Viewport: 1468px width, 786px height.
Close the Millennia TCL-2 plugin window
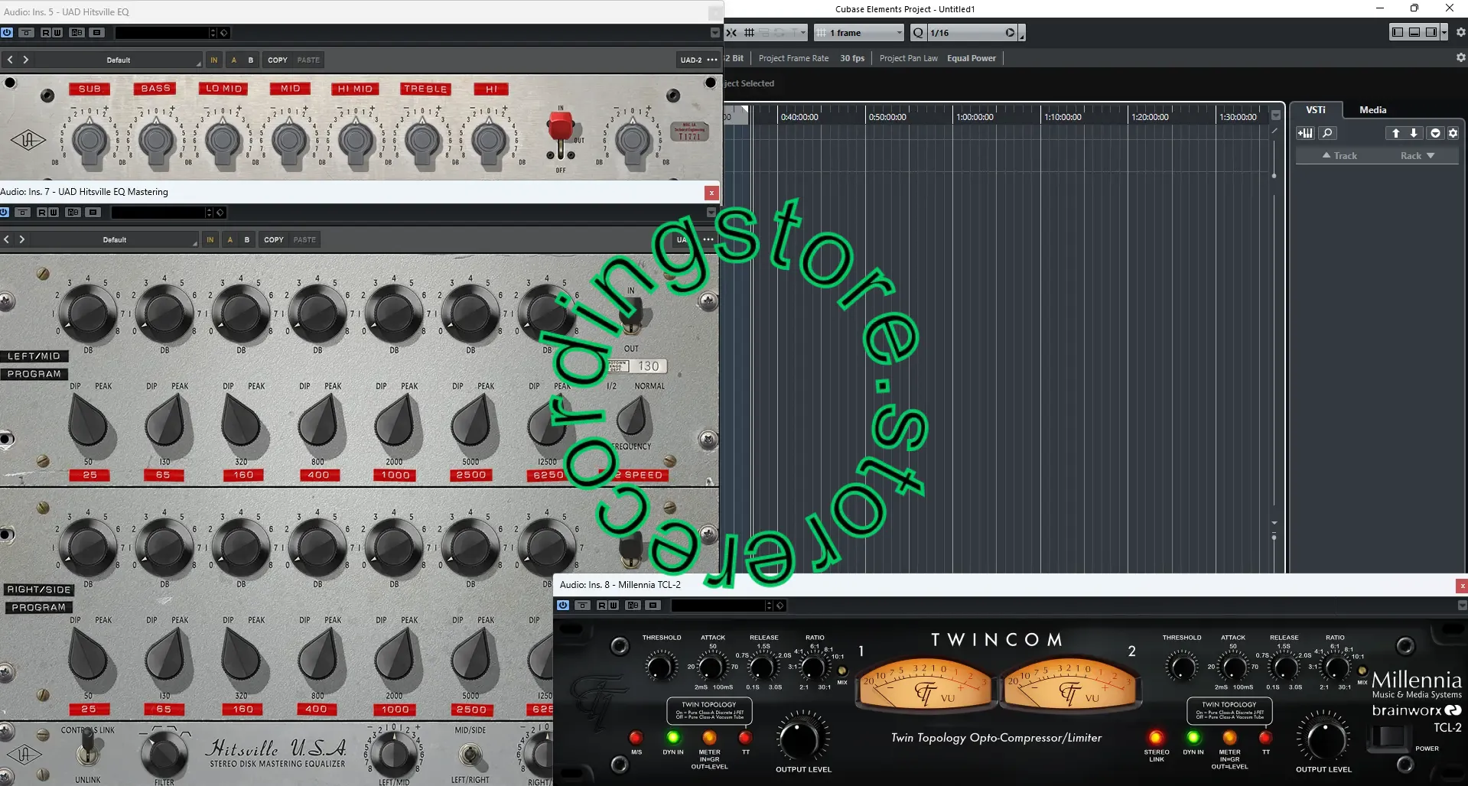tap(1462, 586)
